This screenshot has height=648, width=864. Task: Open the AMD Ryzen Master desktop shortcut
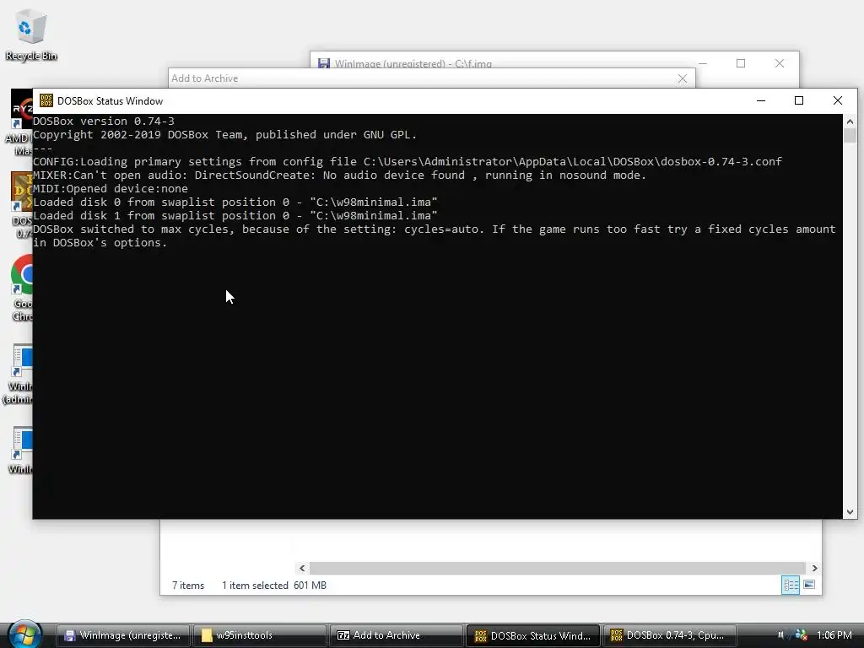coord(21,122)
